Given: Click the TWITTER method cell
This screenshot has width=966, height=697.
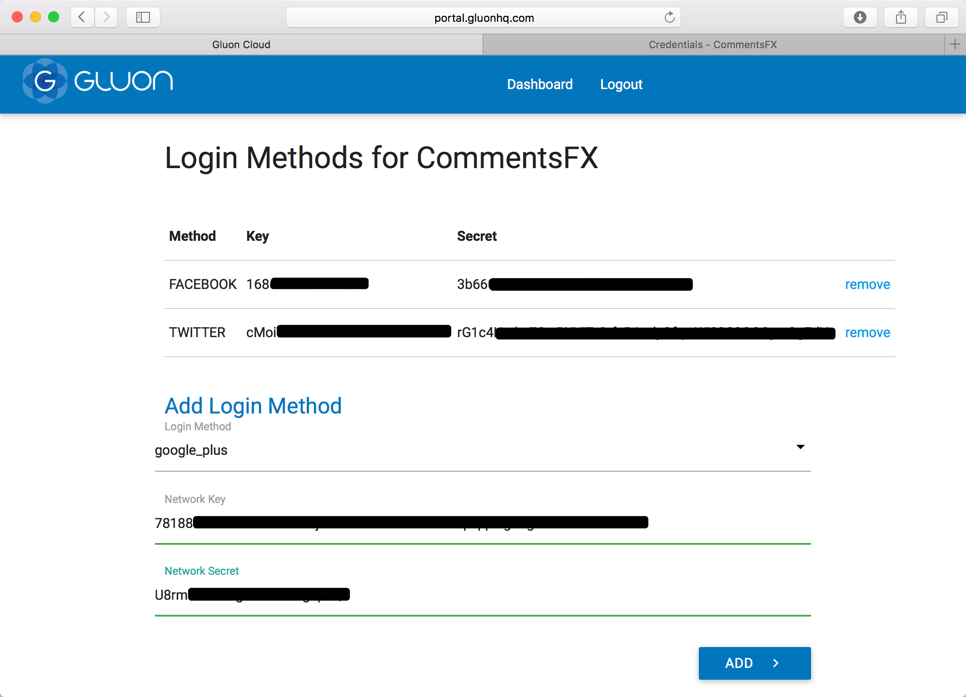Looking at the screenshot, I should [197, 333].
